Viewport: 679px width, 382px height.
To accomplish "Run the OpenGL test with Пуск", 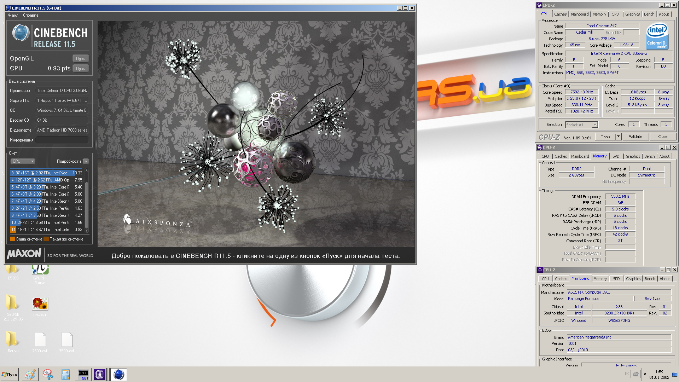I will click(x=81, y=59).
